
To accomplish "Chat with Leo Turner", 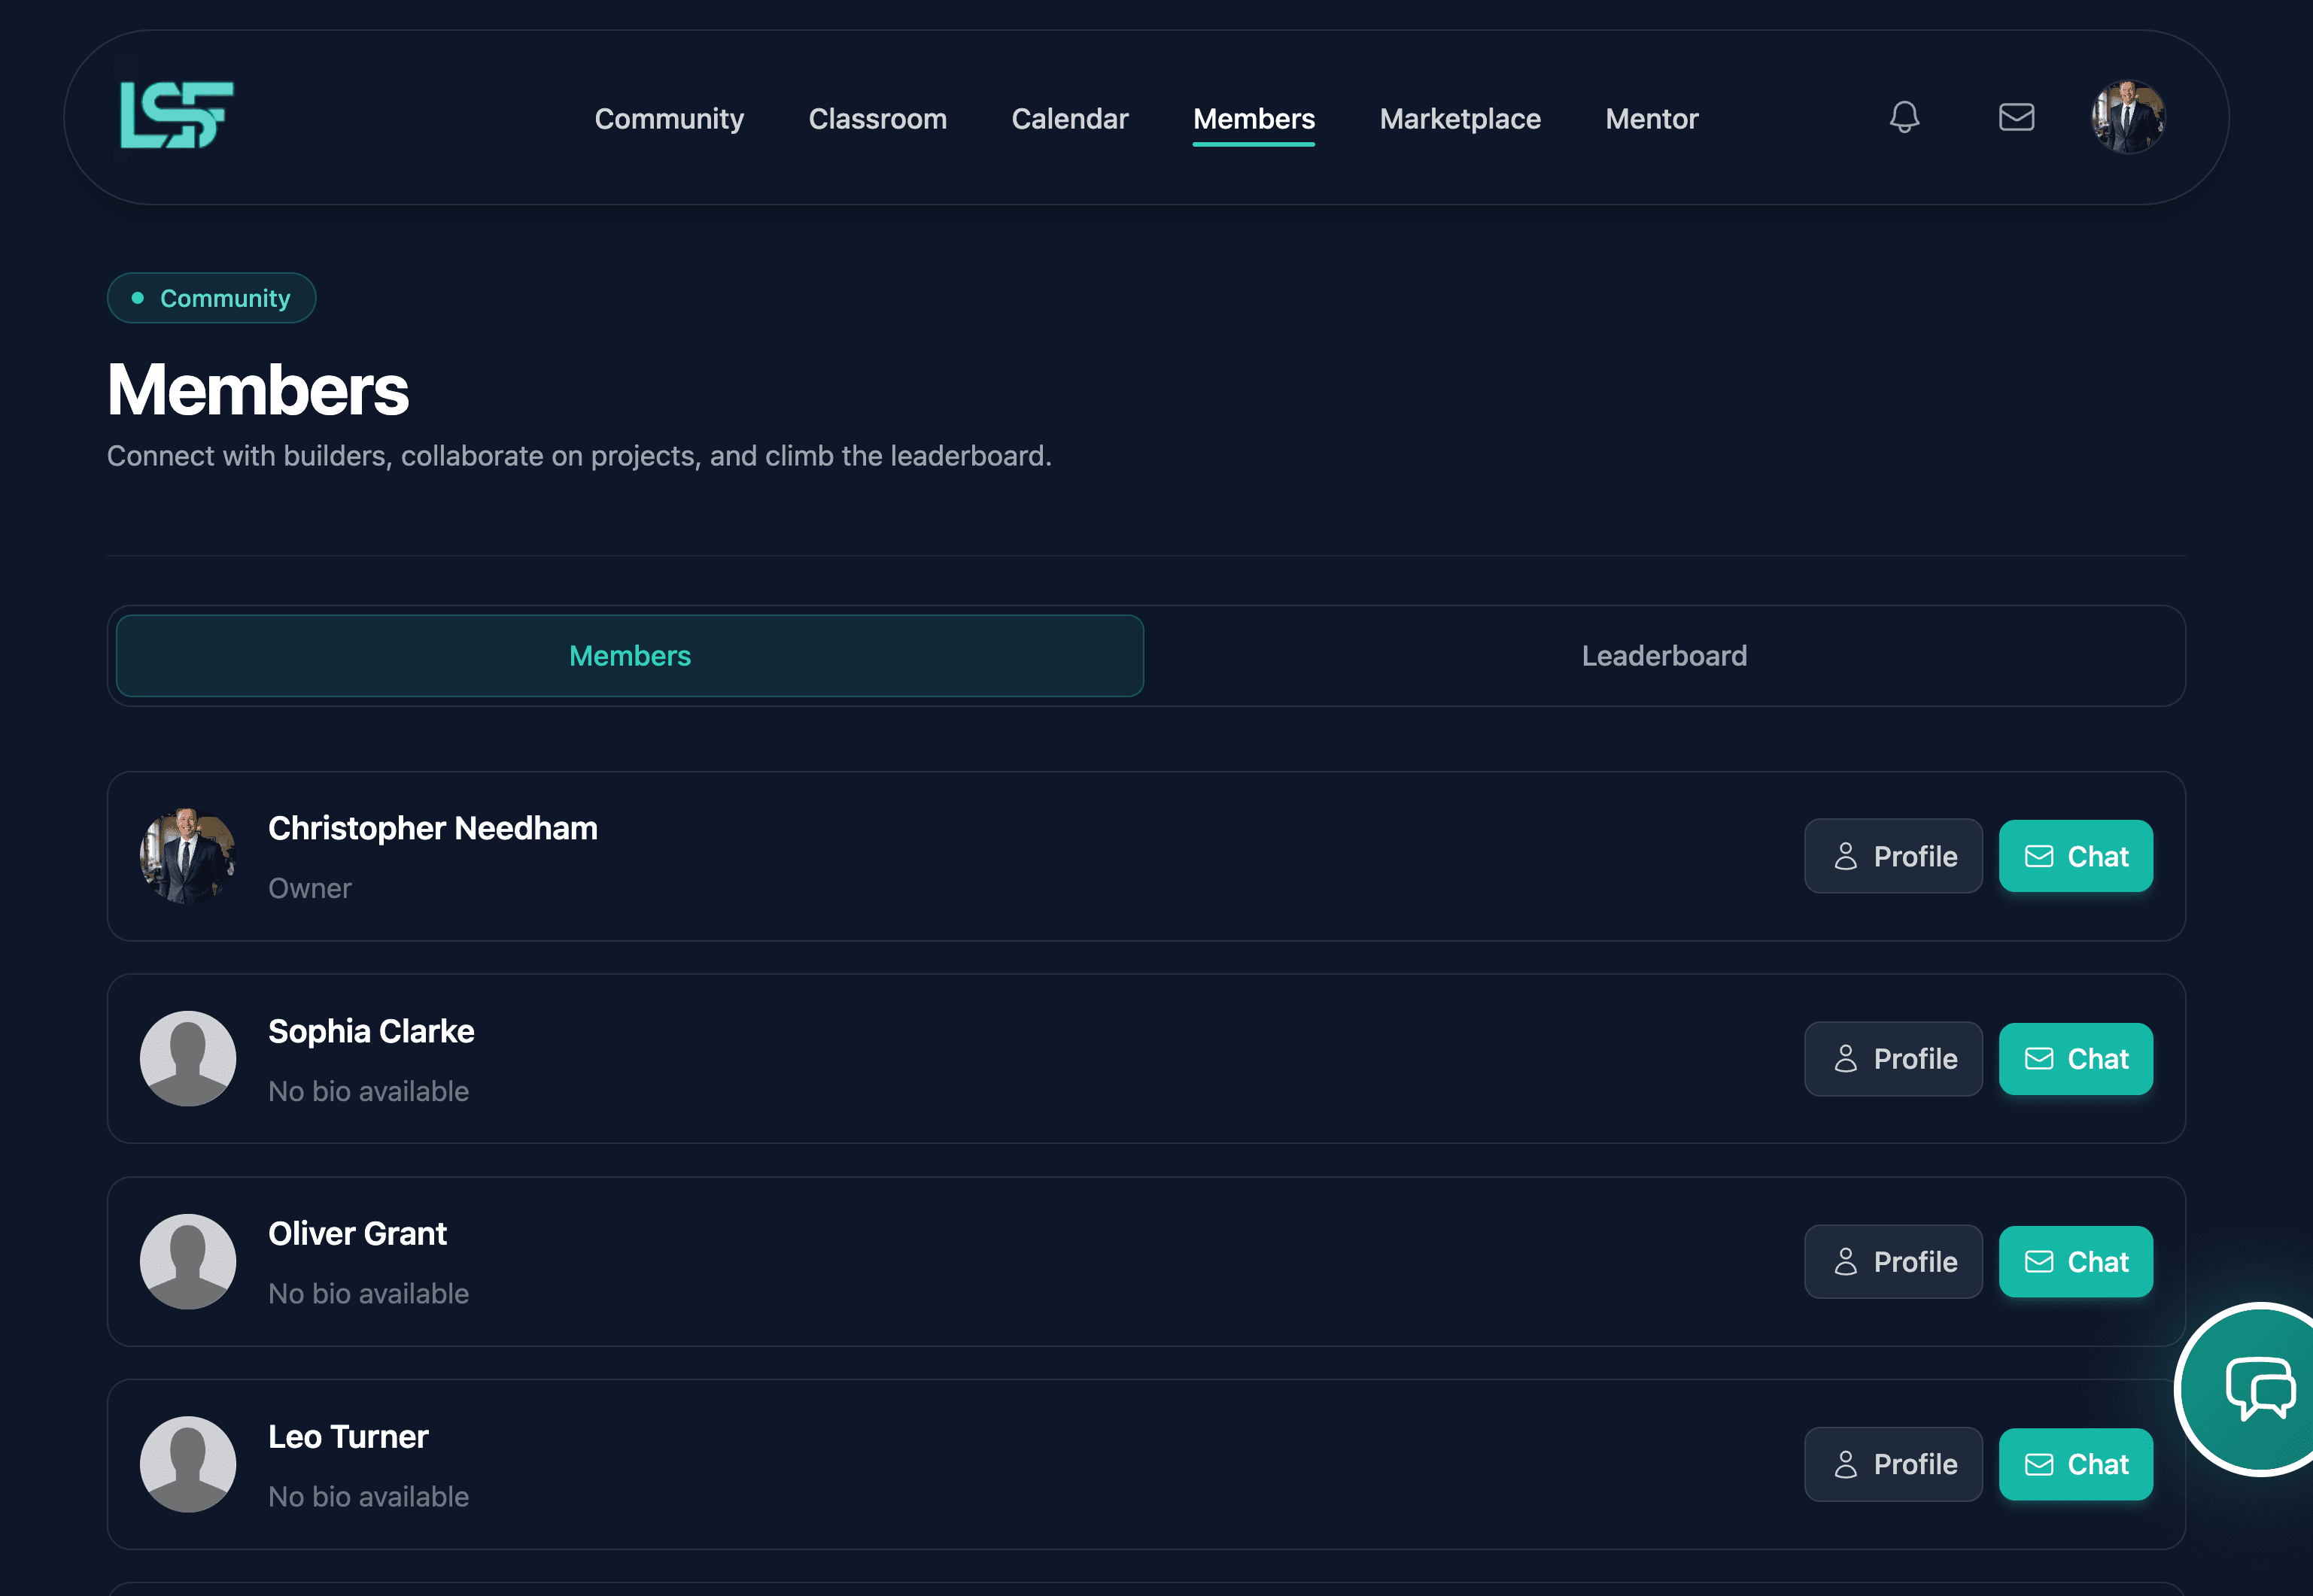I will [x=2075, y=1464].
